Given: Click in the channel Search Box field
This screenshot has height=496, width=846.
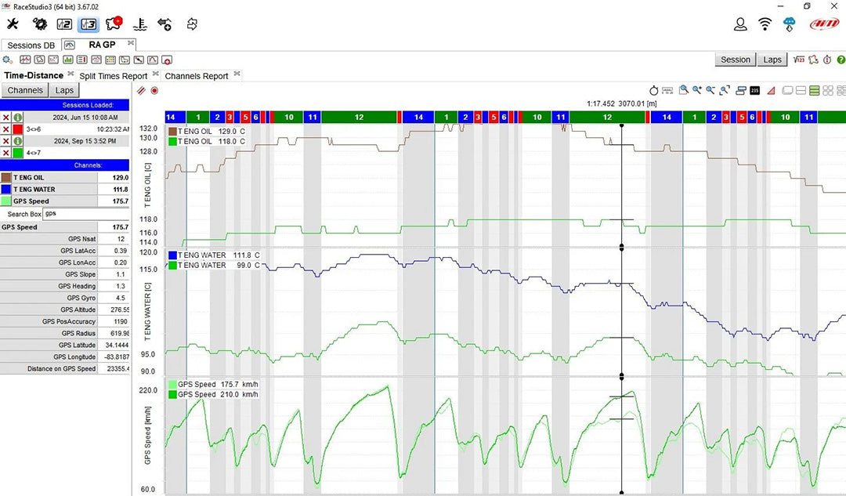Looking at the screenshot, I should click(x=86, y=214).
